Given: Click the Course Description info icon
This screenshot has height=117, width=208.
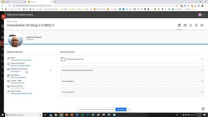Looking at the screenshot, I should [8, 64].
